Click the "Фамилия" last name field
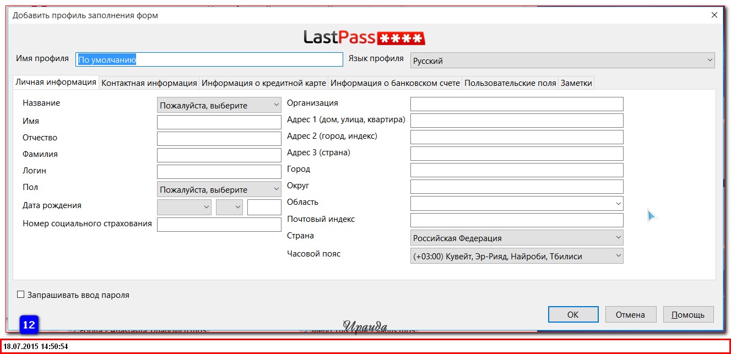The width and height of the screenshot is (731, 354). (219, 155)
